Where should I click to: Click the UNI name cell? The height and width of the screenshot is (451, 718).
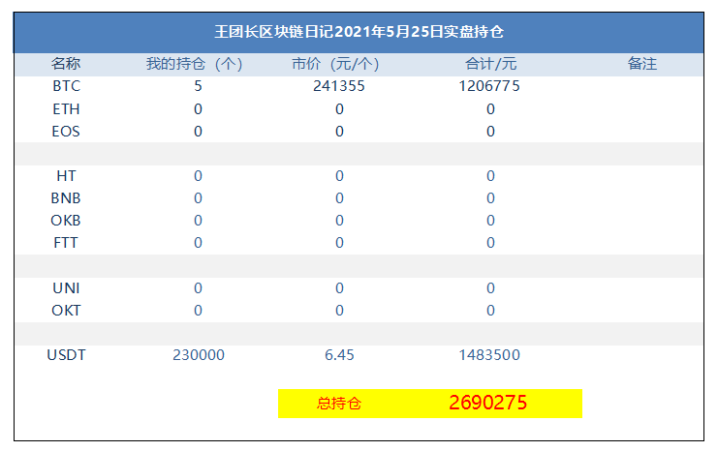tap(67, 288)
